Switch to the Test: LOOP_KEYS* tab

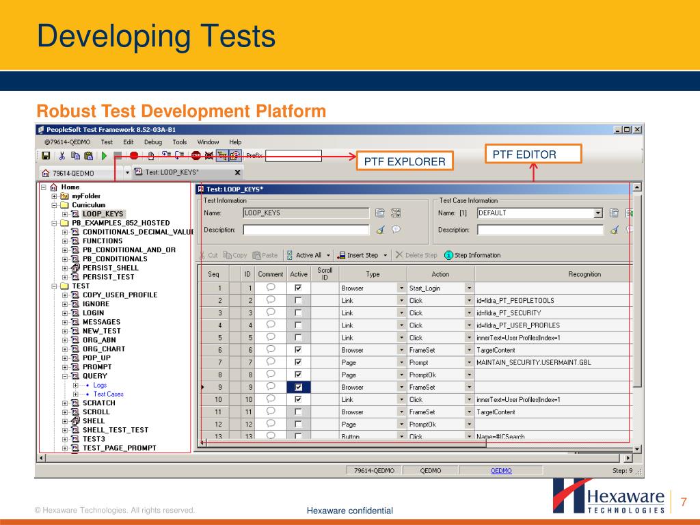click(187, 172)
